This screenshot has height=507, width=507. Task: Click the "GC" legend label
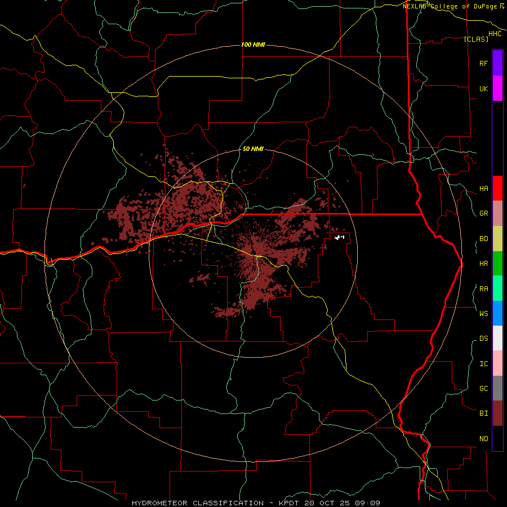point(483,388)
